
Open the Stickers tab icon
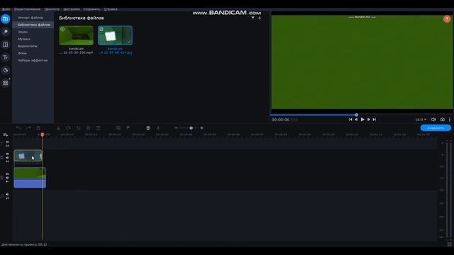[x=5, y=70]
